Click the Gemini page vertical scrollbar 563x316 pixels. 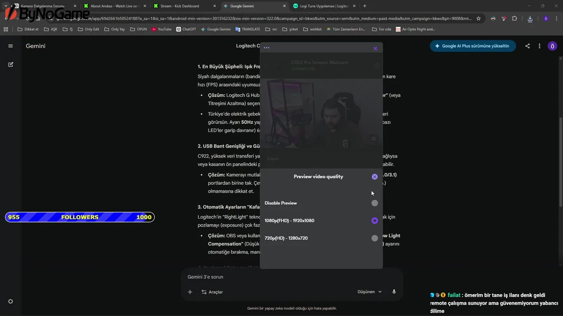pyautogui.click(x=560, y=162)
